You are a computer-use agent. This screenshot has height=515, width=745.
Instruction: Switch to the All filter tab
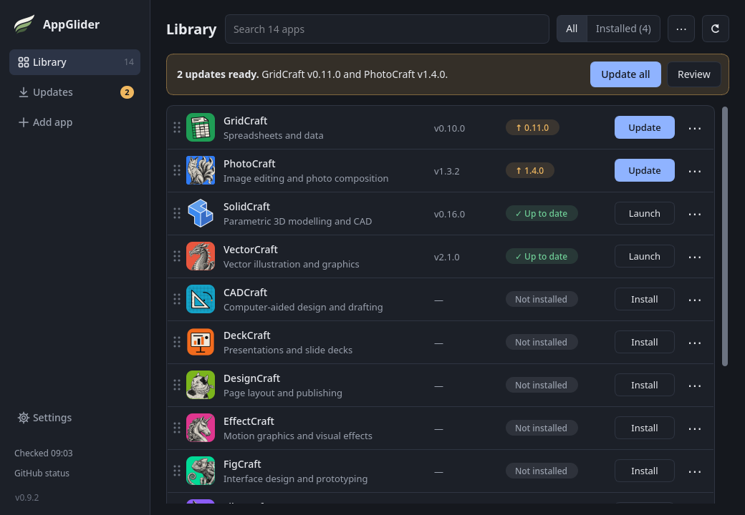click(x=572, y=29)
